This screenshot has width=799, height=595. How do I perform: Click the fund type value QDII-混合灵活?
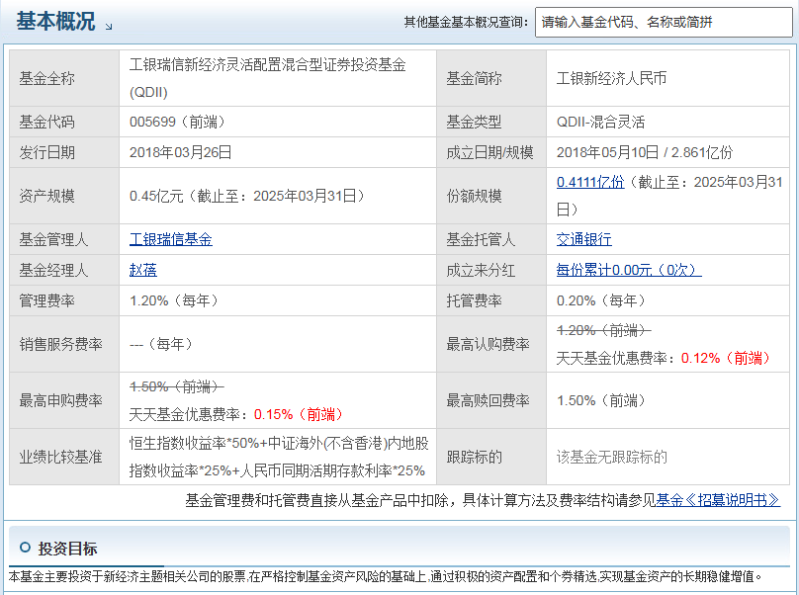click(x=600, y=123)
